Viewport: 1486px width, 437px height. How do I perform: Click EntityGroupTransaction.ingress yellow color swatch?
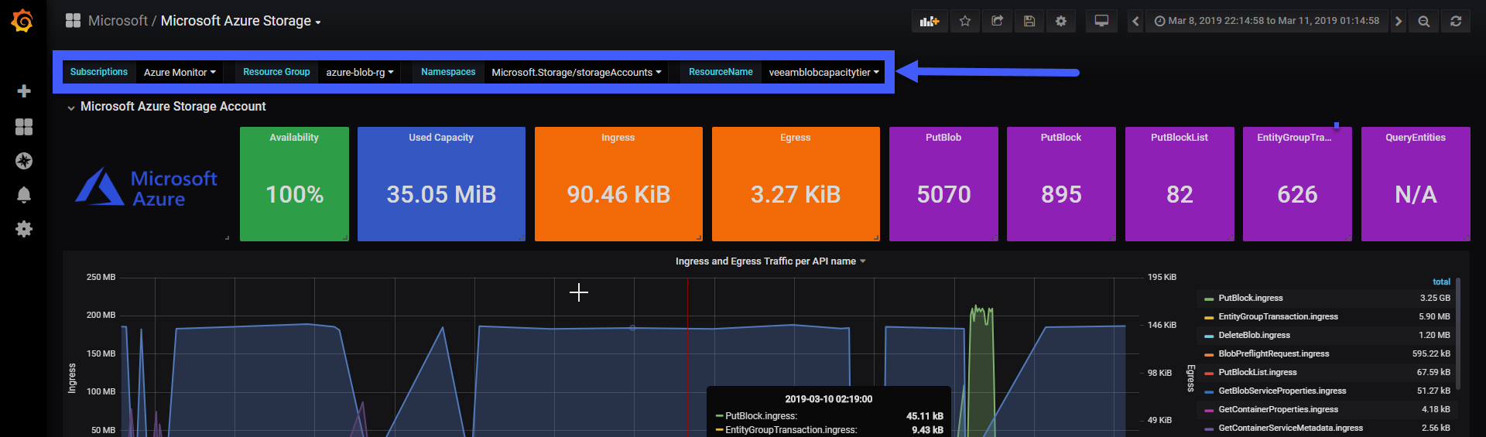tap(1209, 317)
